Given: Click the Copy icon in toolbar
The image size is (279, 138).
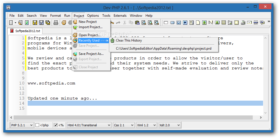Looking at the screenshot, I should click(x=131, y=23).
